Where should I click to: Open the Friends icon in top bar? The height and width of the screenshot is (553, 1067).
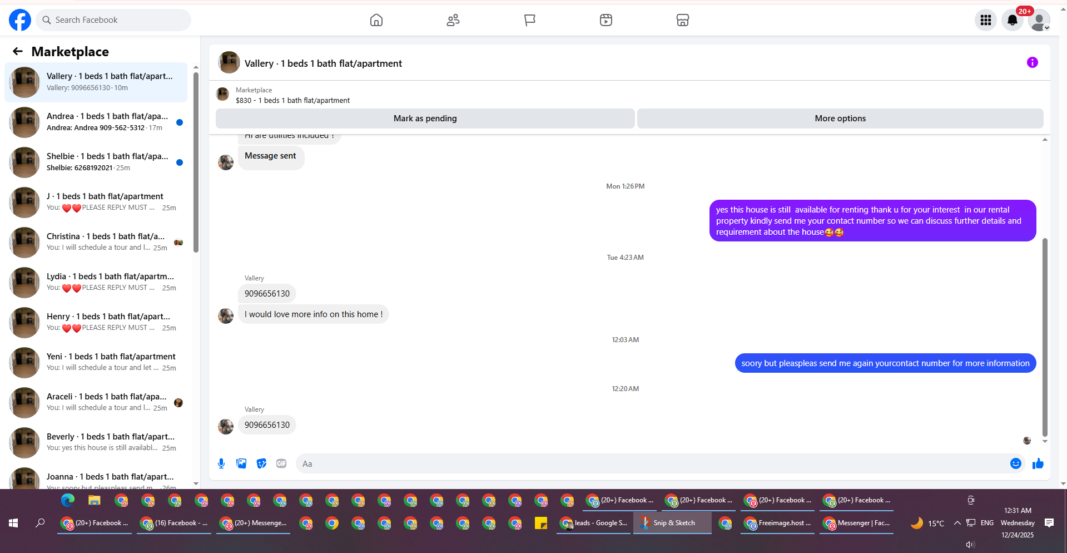click(x=453, y=20)
